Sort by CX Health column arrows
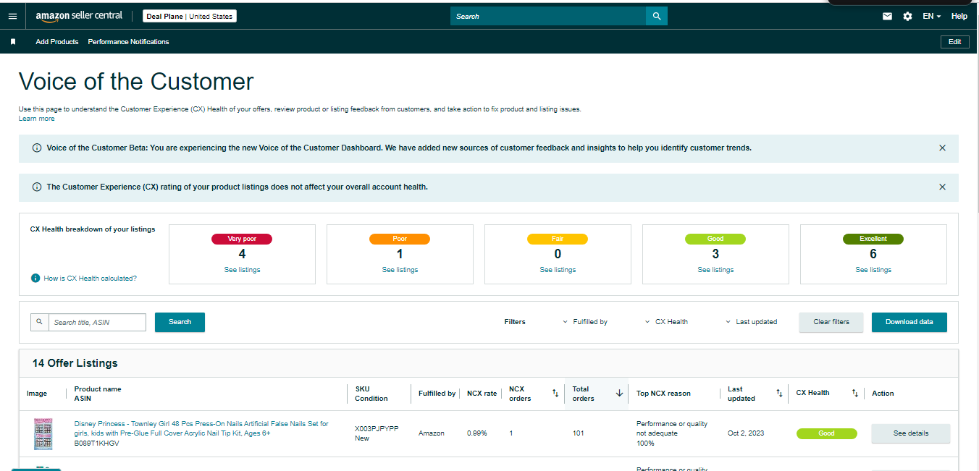Screen dimensions: 979x471 click(854, 393)
